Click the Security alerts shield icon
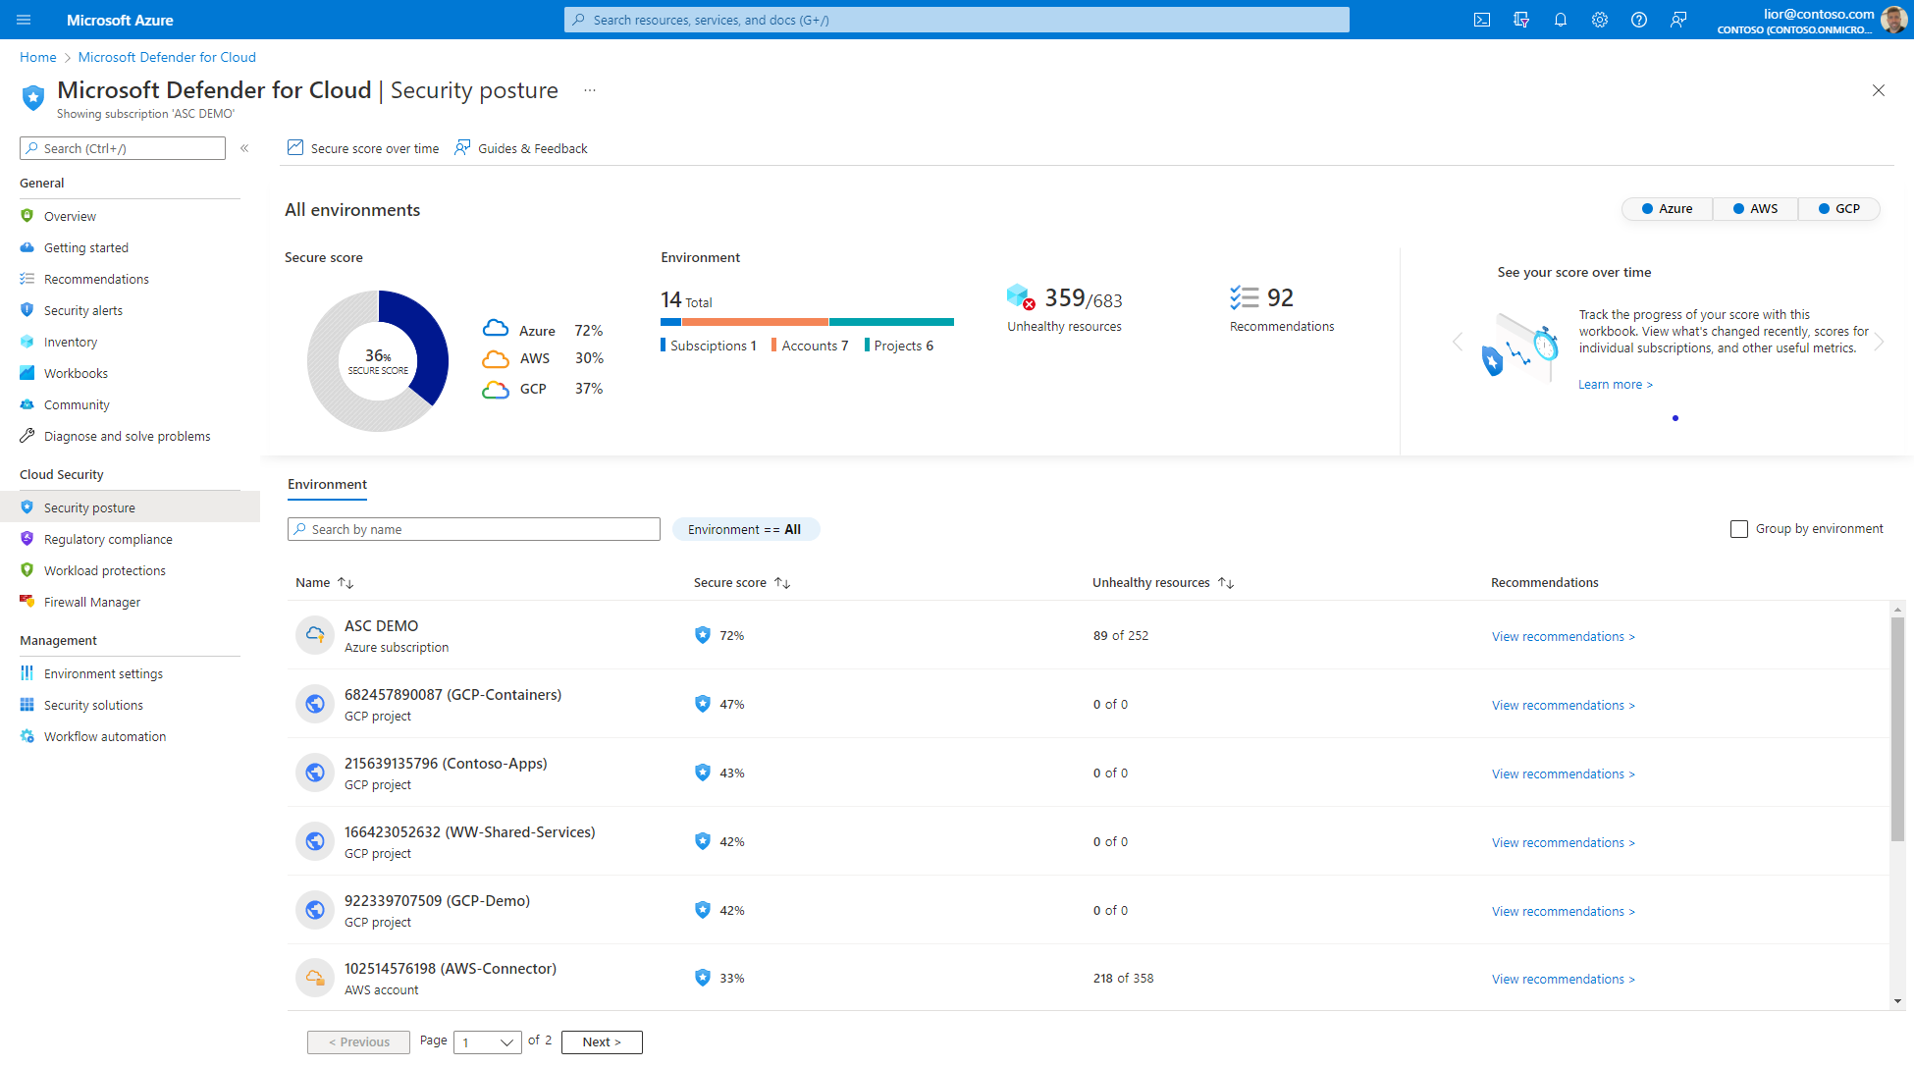1914x1067 pixels. click(27, 310)
